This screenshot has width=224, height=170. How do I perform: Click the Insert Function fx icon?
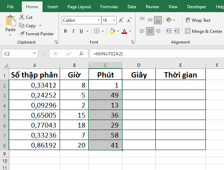click(x=81, y=54)
